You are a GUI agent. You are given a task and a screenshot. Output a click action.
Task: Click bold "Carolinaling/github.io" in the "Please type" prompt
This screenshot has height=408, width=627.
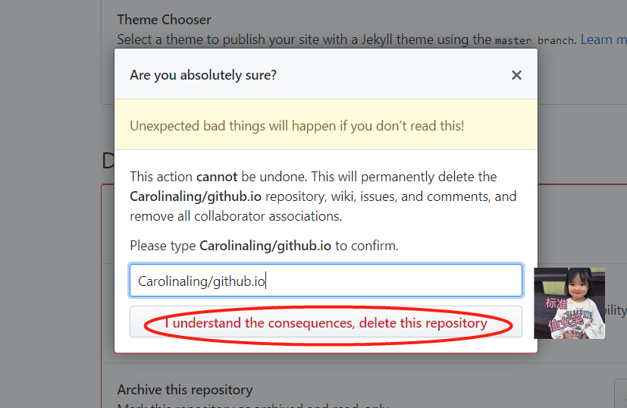pyautogui.click(x=265, y=246)
